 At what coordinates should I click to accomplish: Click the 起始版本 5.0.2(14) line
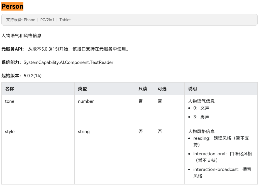(x=21, y=76)
